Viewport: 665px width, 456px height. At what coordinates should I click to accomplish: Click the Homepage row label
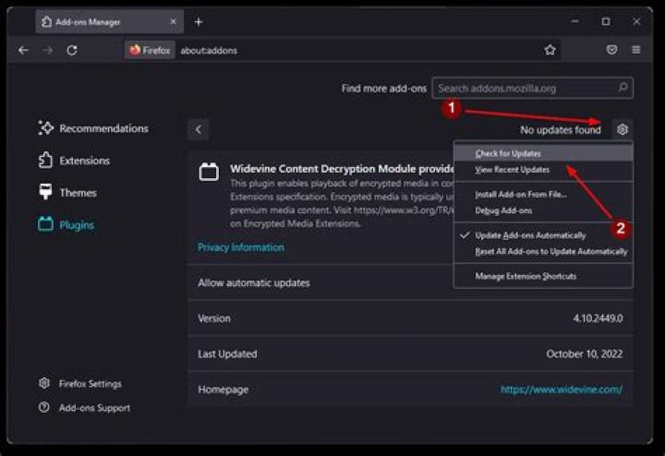click(224, 389)
